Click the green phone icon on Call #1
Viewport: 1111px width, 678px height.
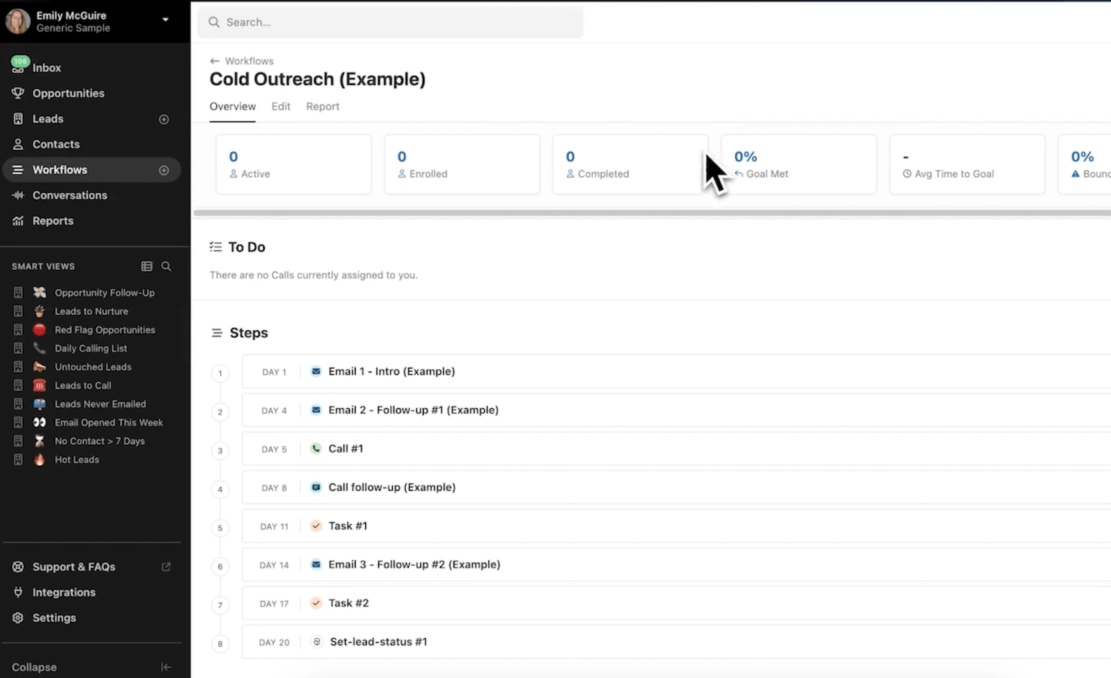click(x=316, y=449)
